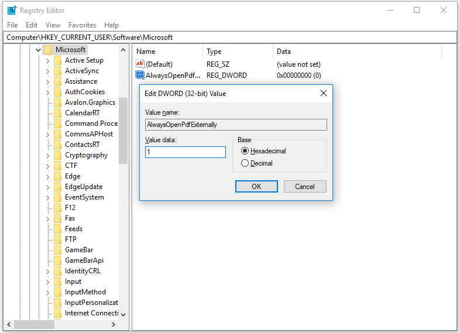The width and height of the screenshot is (460, 333).
Task: Click the registry path address bar
Action: 230,37
